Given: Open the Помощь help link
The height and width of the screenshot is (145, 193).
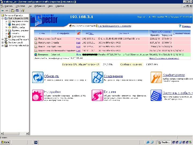Looking at the screenshot, I should coord(186,26).
